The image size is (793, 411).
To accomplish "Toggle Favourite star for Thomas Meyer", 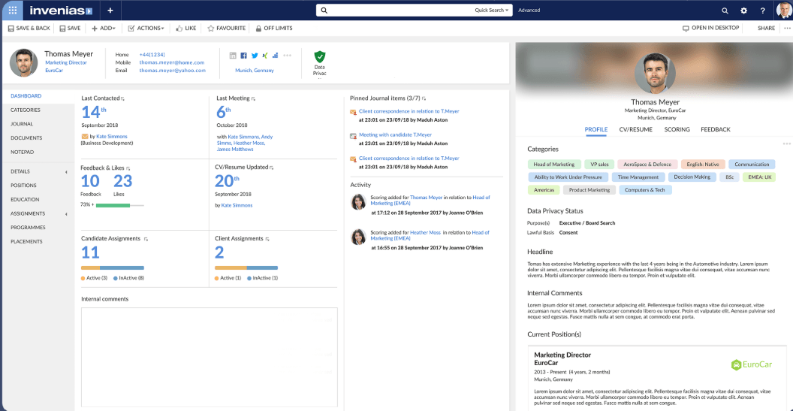I will 227,29.
